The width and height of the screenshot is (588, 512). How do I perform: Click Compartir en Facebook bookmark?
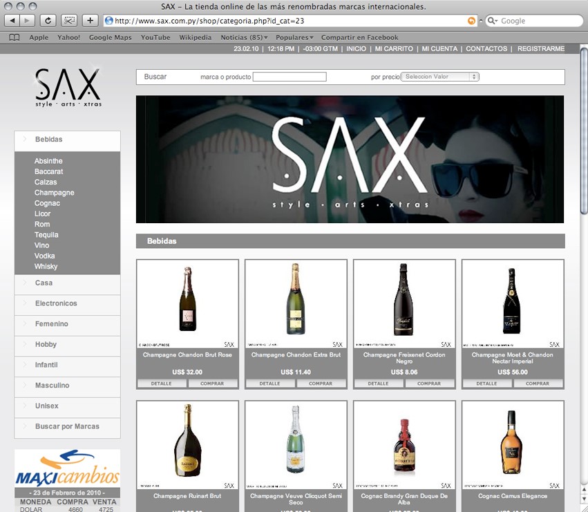click(x=359, y=37)
